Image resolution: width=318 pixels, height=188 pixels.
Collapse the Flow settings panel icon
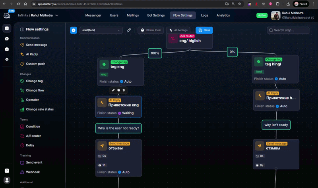pyautogui.click(x=22, y=29)
